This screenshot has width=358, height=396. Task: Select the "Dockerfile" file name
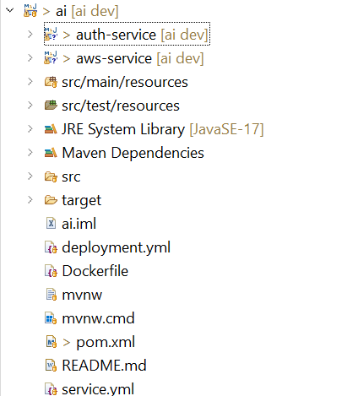pyautogui.click(x=95, y=271)
